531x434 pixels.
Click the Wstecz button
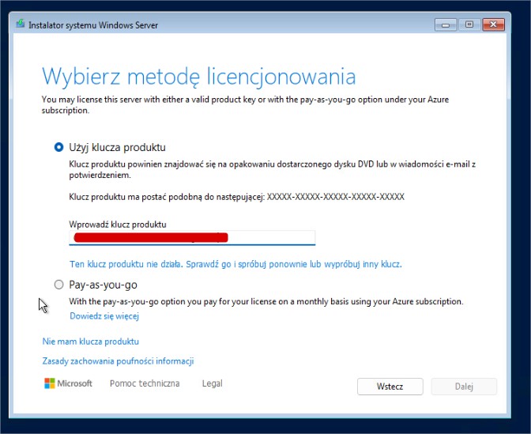pos(390,387)
